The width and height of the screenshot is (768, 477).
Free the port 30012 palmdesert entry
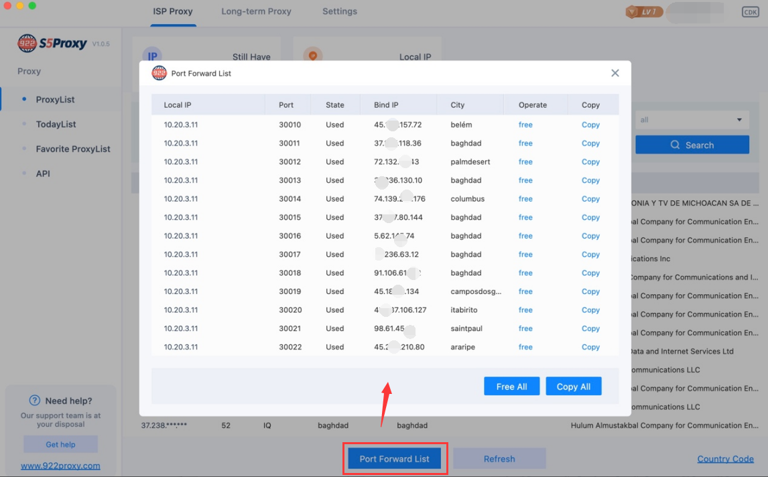(525, 161)
